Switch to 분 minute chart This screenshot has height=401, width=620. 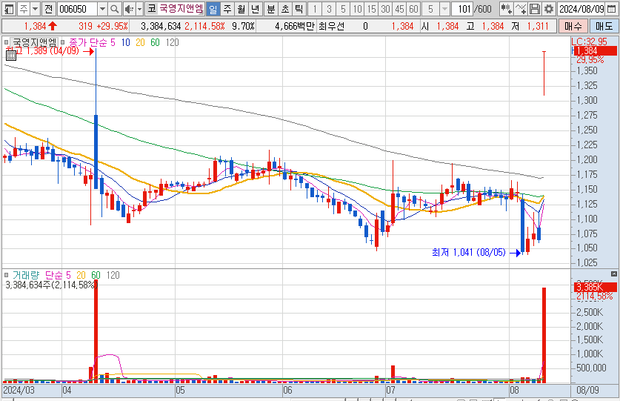pyautogui.click(x=271, y=9)
